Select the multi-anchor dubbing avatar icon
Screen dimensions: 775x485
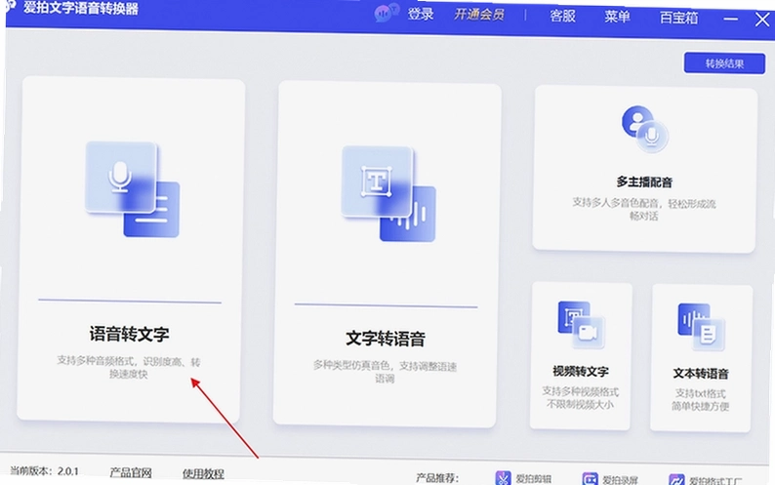click(x=644, y=129)
